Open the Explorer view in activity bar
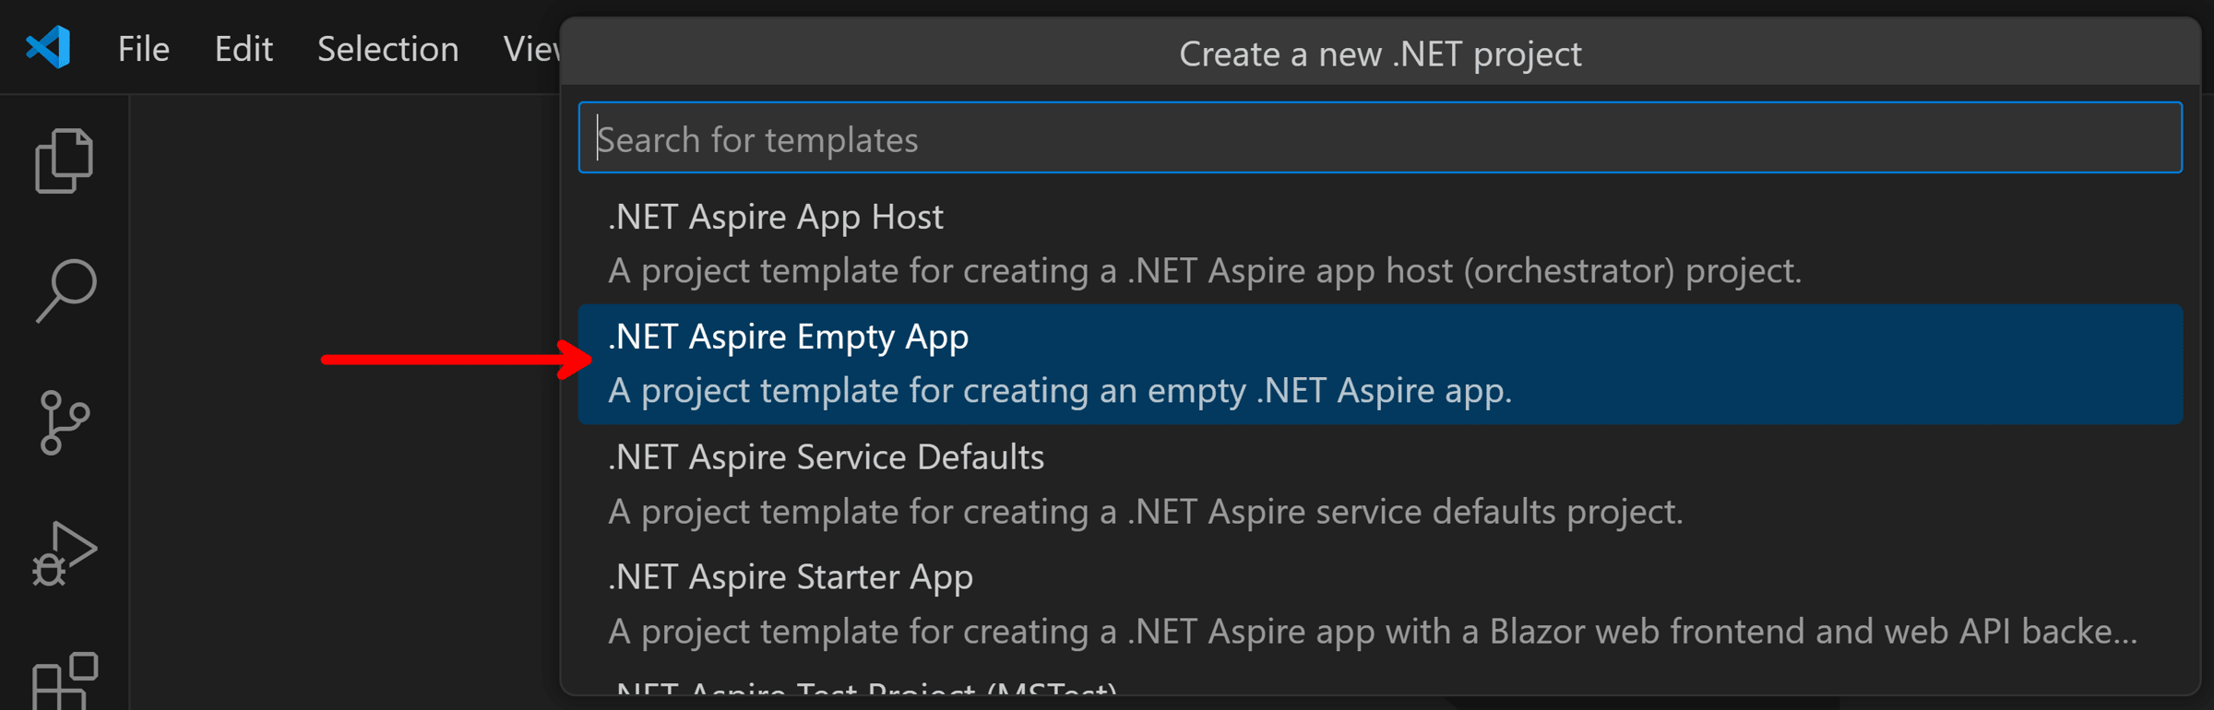2214x710 pixels. (65, 160)
